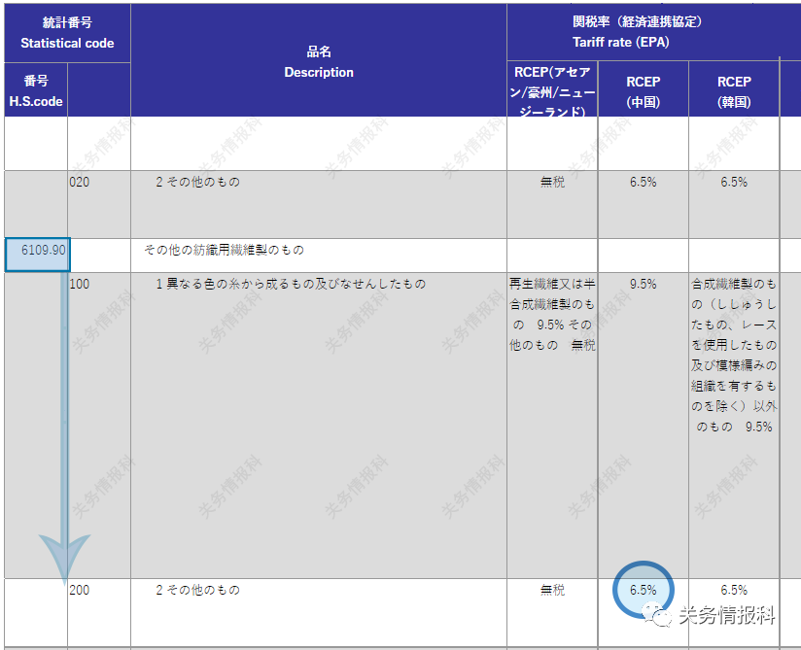The width and height of the screenshot is (801, 650).
Task: Click the RCEP 中国 column header
Action: [643, 89]
